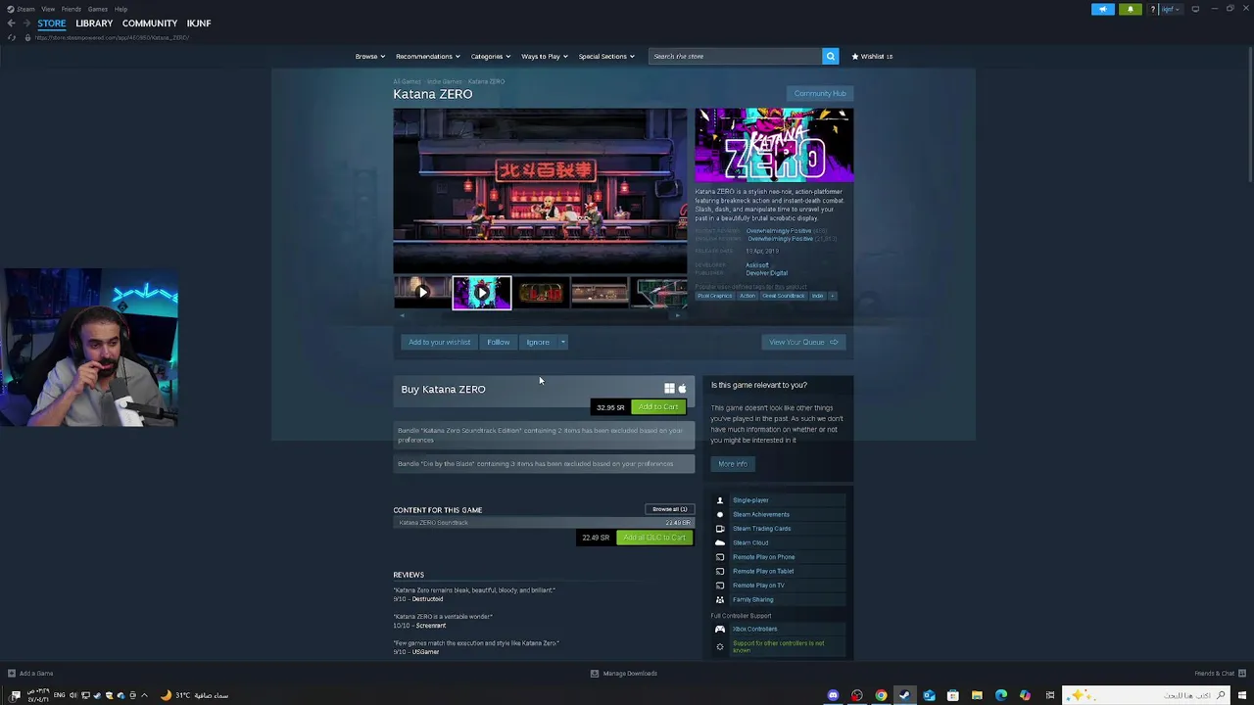
Task: Open the IKJNF profile tab
Action: [199, 23]
